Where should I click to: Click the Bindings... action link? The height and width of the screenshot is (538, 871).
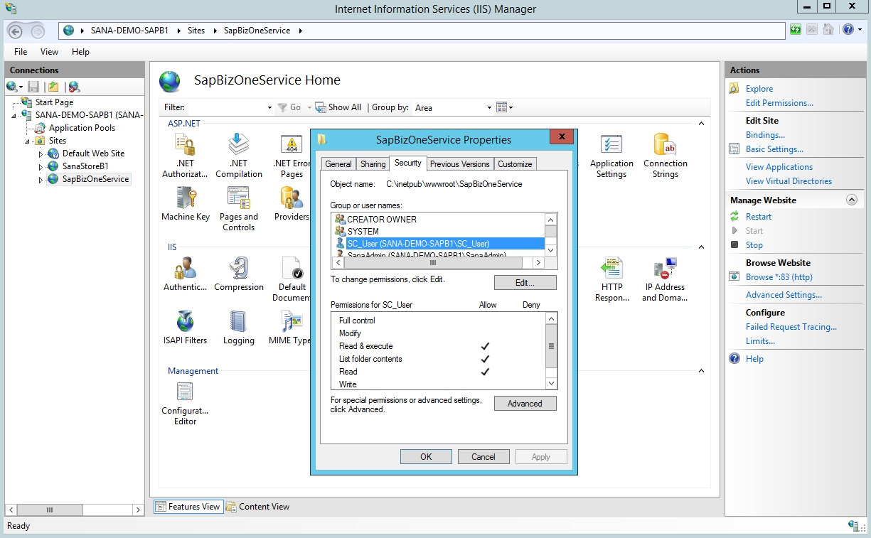tap(765, 135)
